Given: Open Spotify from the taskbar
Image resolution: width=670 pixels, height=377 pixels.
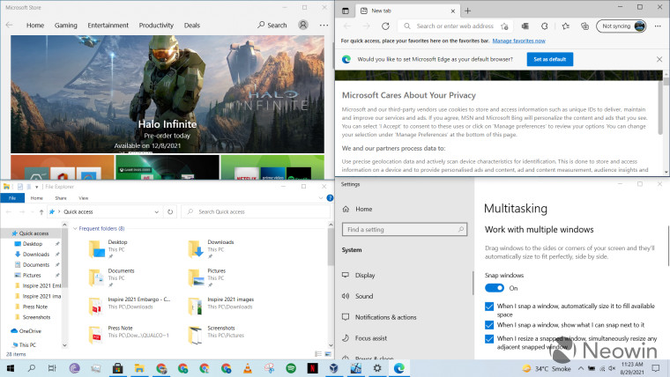Looking at the screenshot, I should [291, 368].
